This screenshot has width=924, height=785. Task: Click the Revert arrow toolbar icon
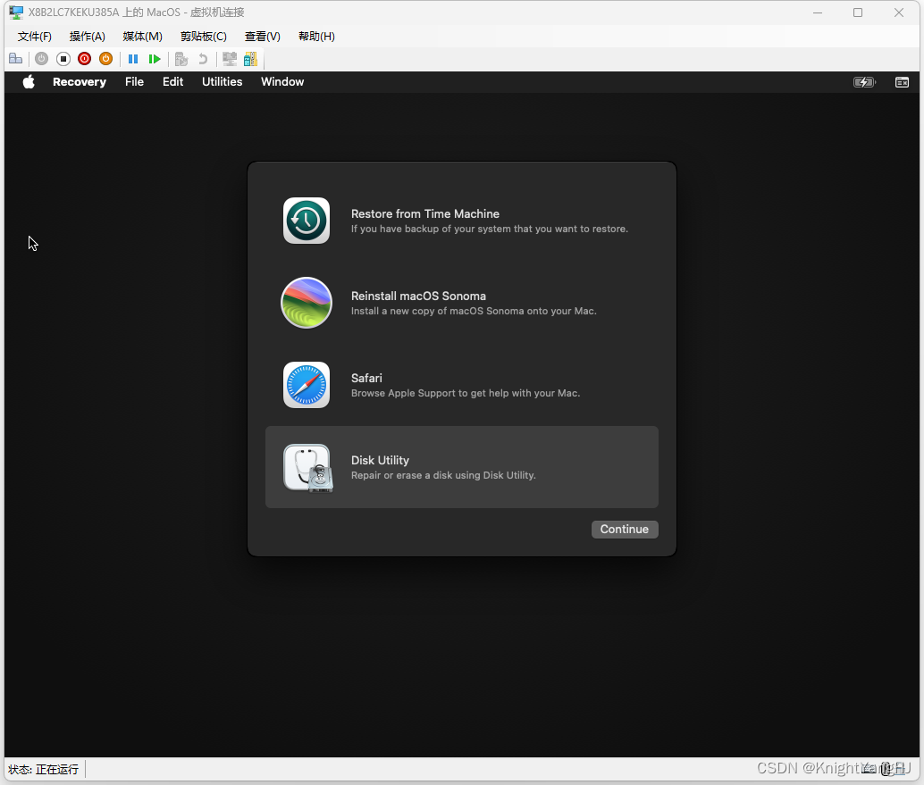click(203, 59)
